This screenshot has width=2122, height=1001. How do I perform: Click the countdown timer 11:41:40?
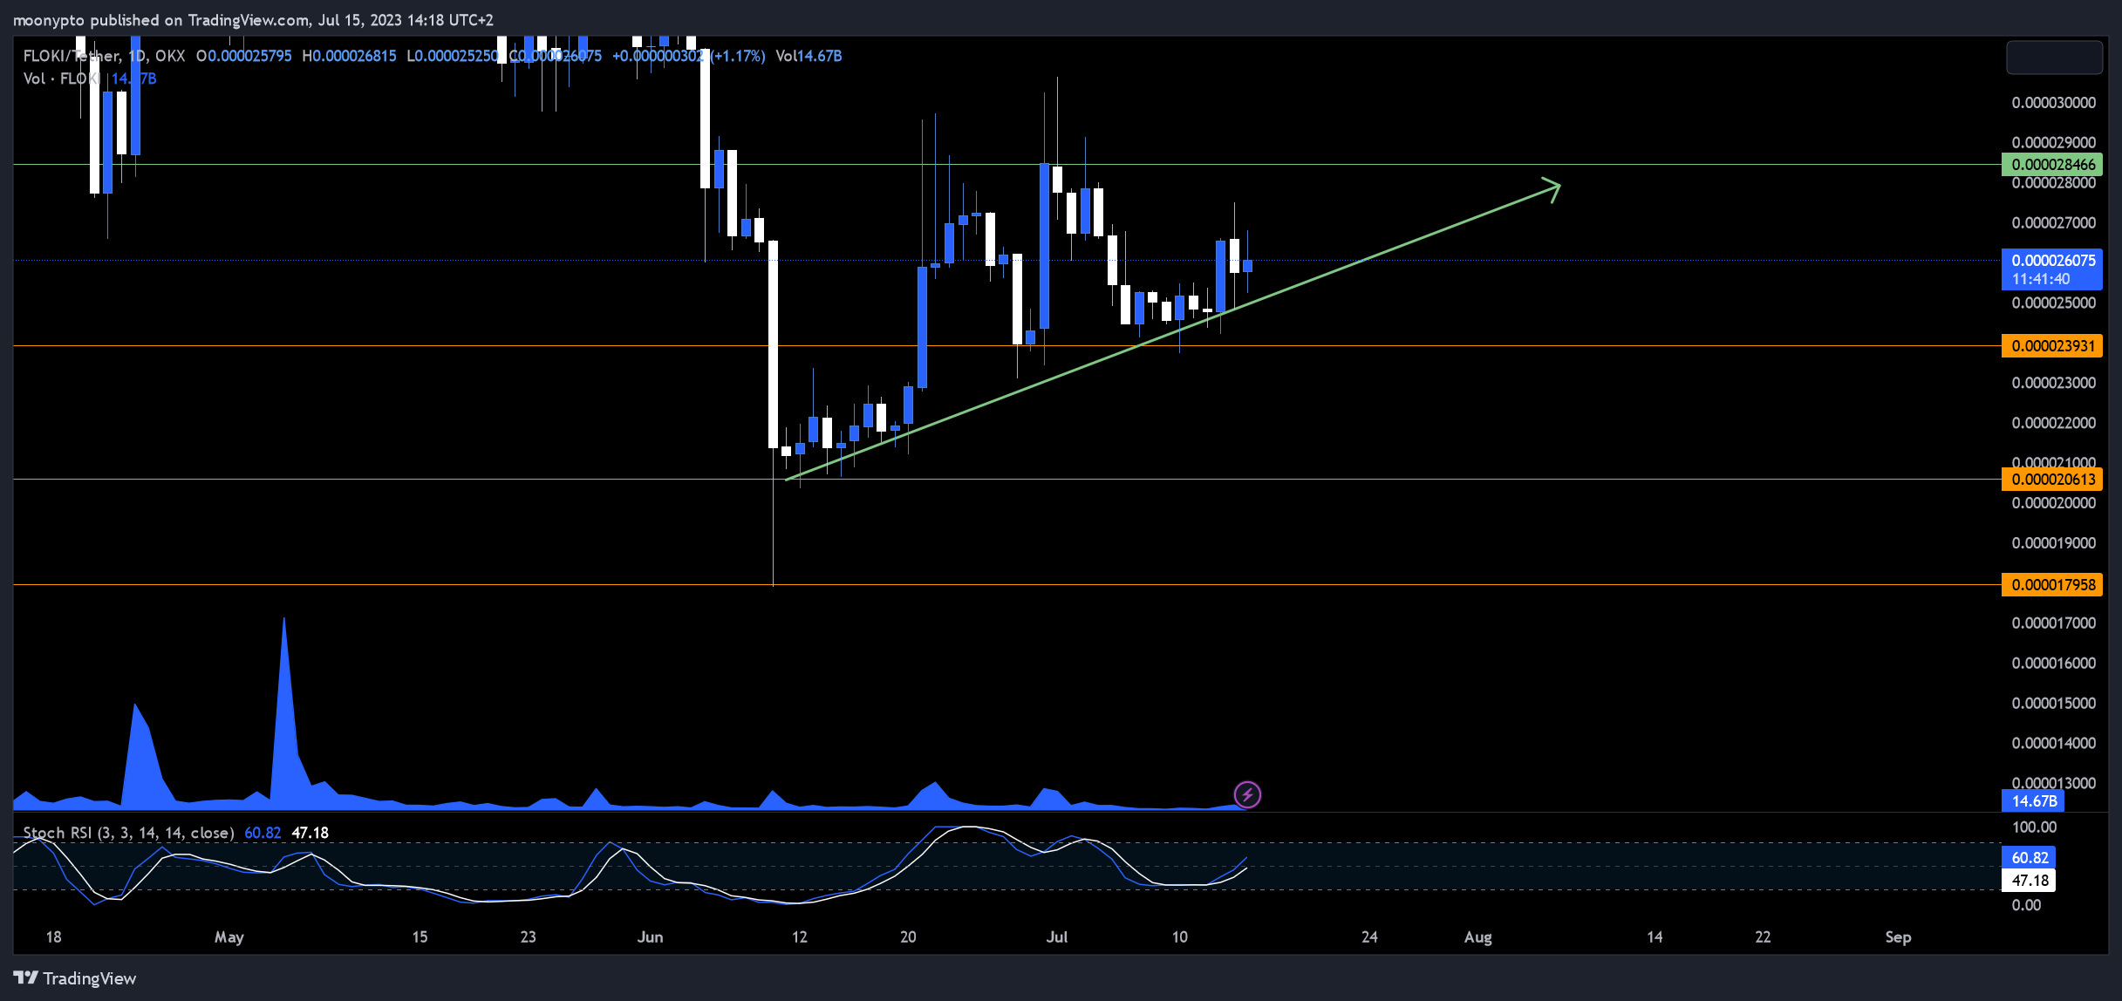(x=2041, y=279)
